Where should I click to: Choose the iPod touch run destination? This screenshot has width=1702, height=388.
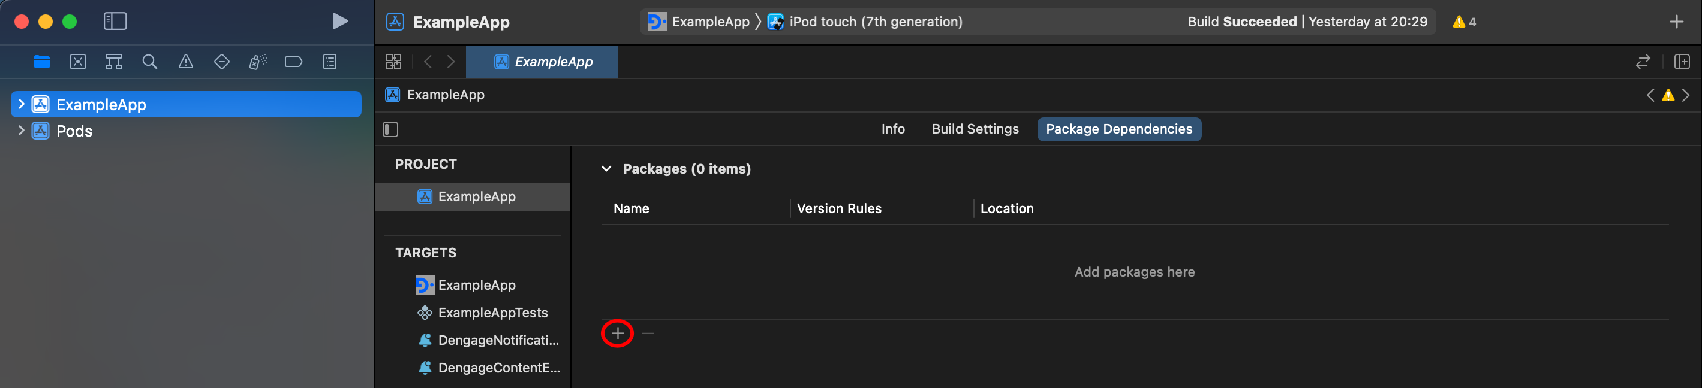865,22
